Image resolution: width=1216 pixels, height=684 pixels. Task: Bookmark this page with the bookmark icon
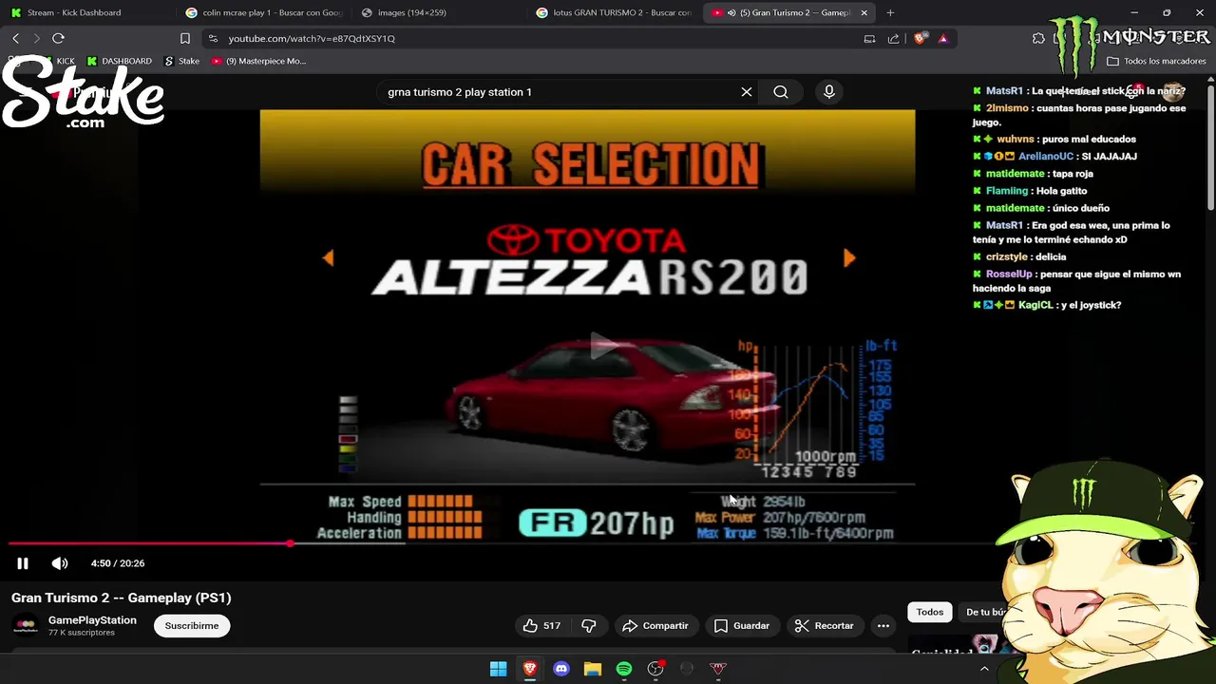pyautogui.click(x=185, y=38)
